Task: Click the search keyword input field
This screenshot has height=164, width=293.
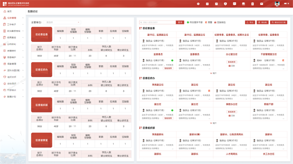Action: click(x=158, y=22)
